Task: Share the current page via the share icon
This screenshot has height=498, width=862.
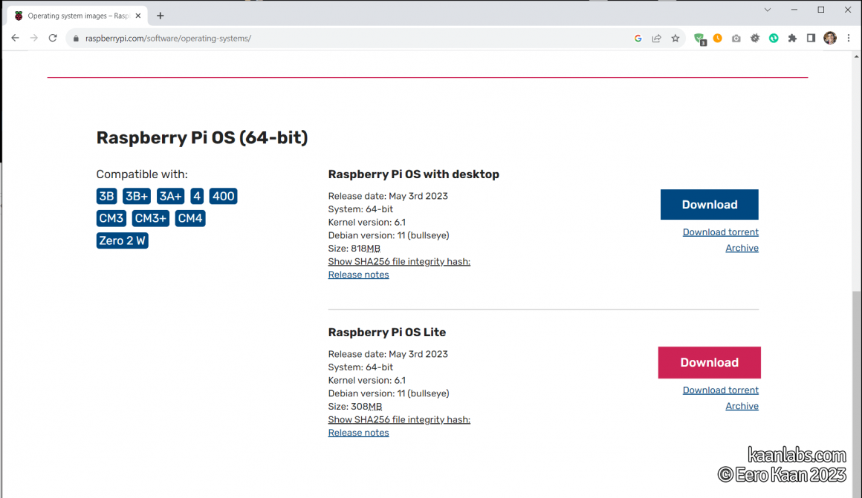Action: (x=656, y=38)
